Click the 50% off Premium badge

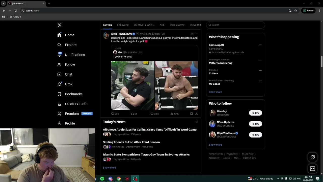coord(87,113)
